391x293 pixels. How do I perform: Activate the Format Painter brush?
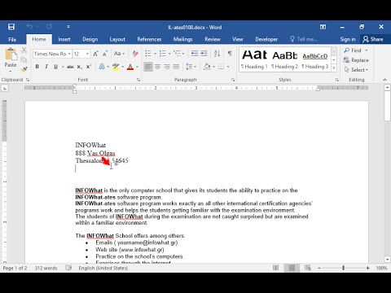pyautogui.click(x=24, y=69)
